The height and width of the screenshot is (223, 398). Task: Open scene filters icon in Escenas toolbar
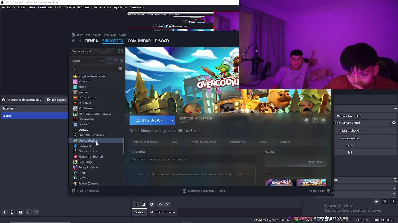[20, 212]
